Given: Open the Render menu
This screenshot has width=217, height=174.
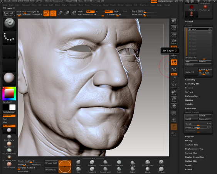Looking at the screenshot, I should point(106,5).
